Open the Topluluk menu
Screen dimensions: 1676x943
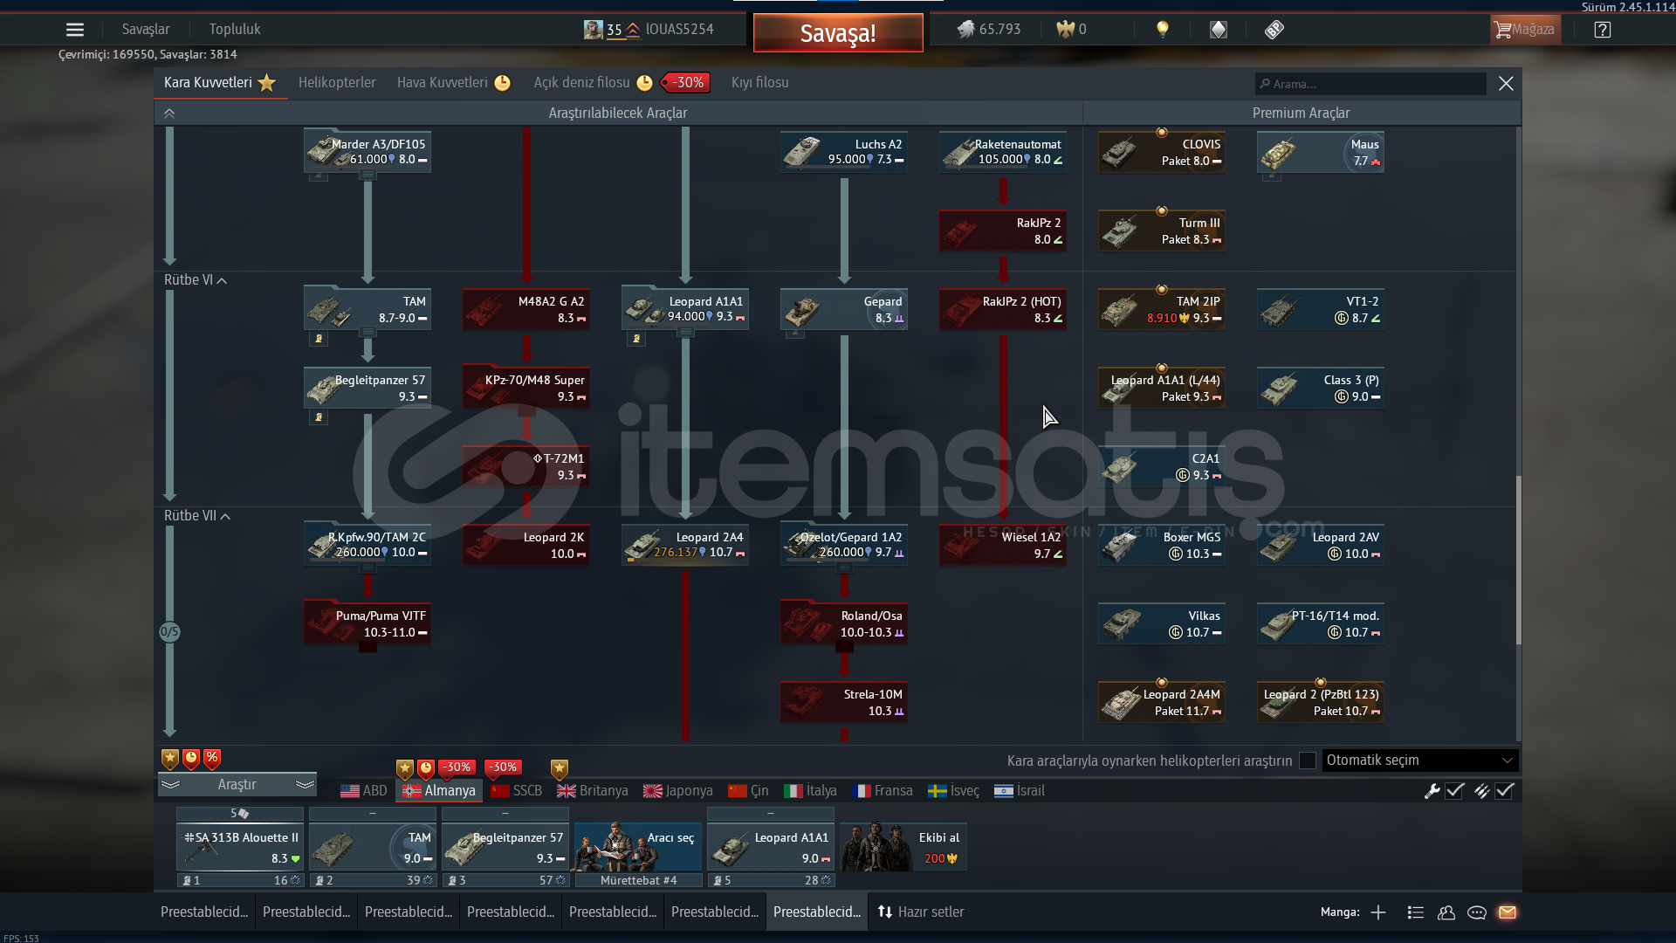[x=235, y=30]
